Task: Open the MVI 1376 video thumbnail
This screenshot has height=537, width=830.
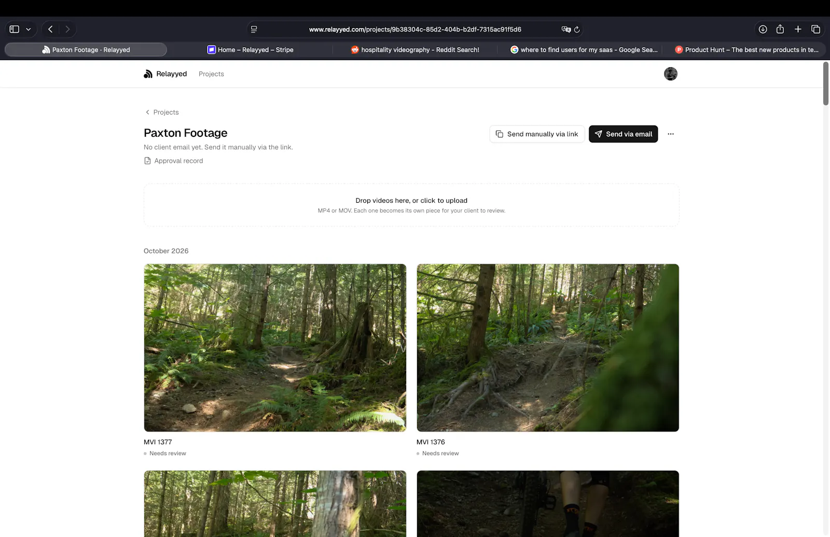Action: (548, 348)
